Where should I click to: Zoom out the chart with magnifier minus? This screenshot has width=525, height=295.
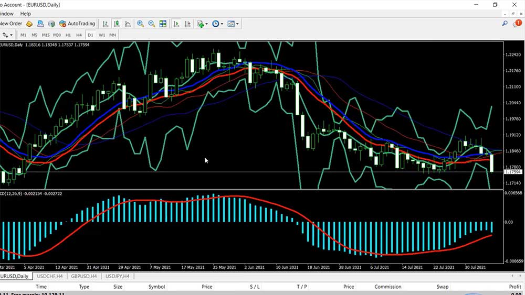[x=152, y=24]
